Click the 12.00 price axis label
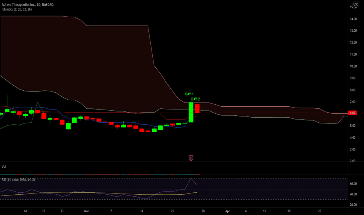Image resolution: width=364 pixels, height=215 pixels. [353, 43]
